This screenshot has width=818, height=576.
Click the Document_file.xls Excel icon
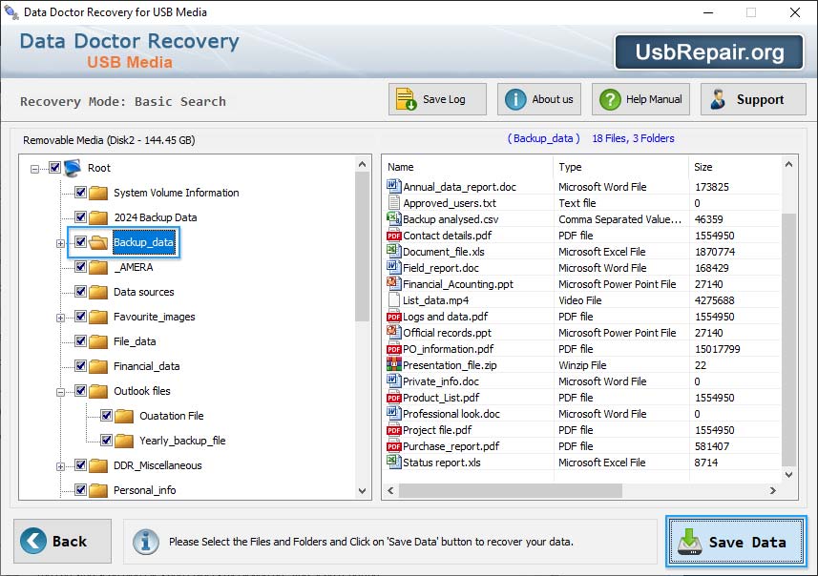(x=393, y=251)
